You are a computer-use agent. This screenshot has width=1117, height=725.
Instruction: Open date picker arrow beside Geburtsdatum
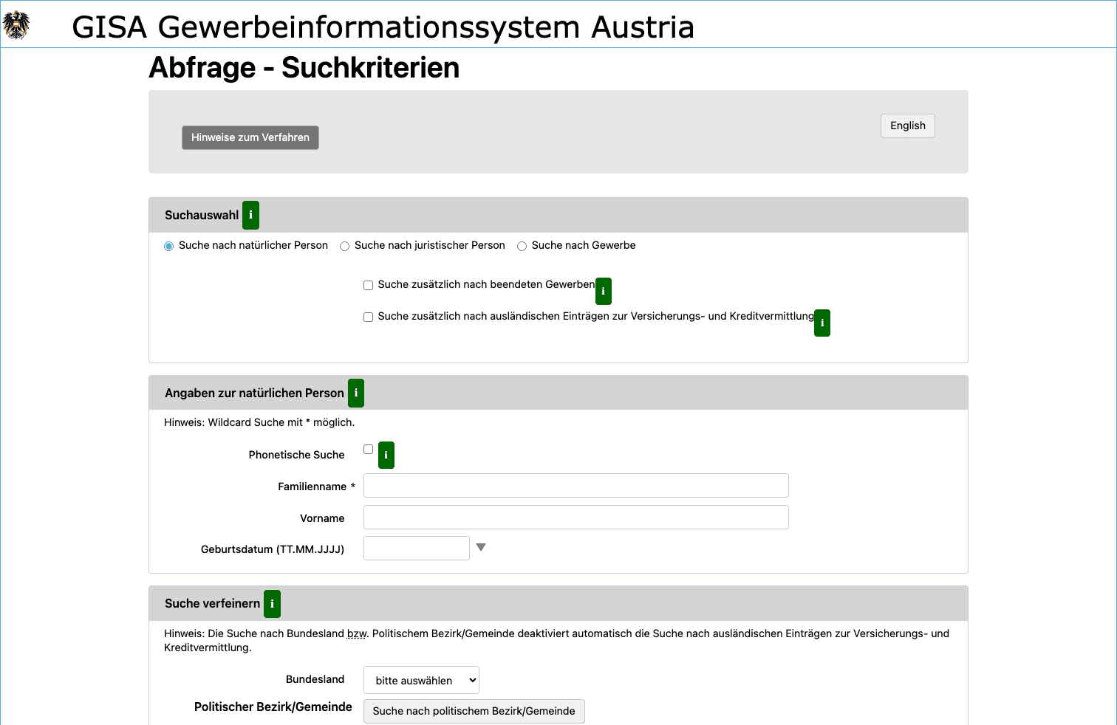pyautogui.click(x=481, y=547)
